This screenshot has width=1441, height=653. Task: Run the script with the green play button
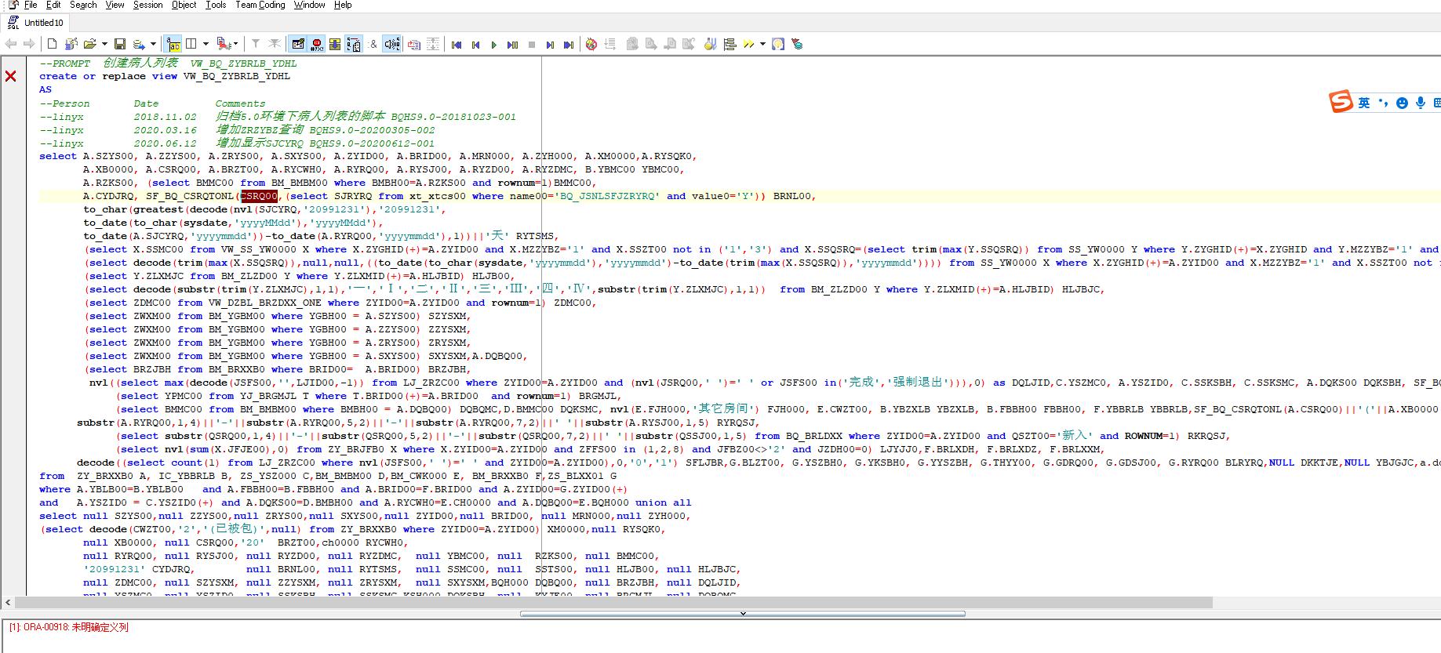pos(493,45)
